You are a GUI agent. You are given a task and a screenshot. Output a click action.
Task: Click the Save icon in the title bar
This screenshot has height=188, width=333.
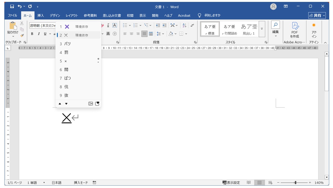[12, 6]
